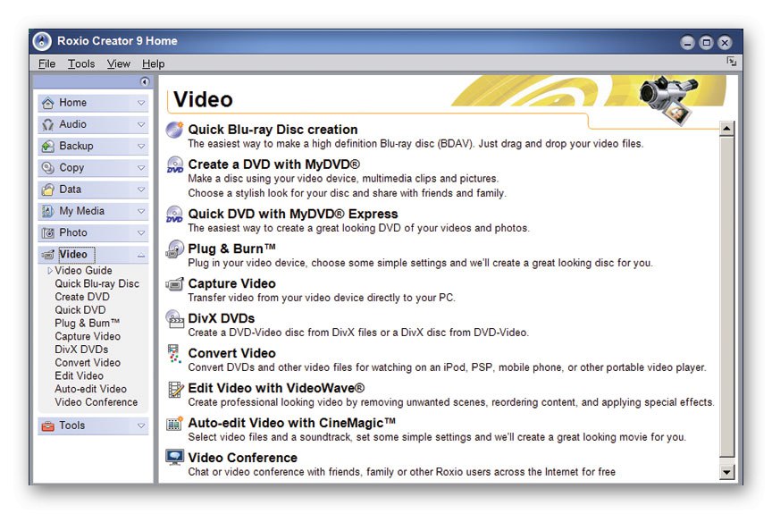Select DivX DVDs in sidebar list

81,350
